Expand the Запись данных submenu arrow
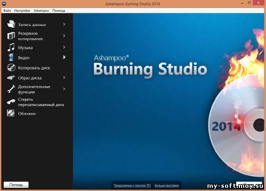This screenshot has height=191, width=266. [64, 24]
